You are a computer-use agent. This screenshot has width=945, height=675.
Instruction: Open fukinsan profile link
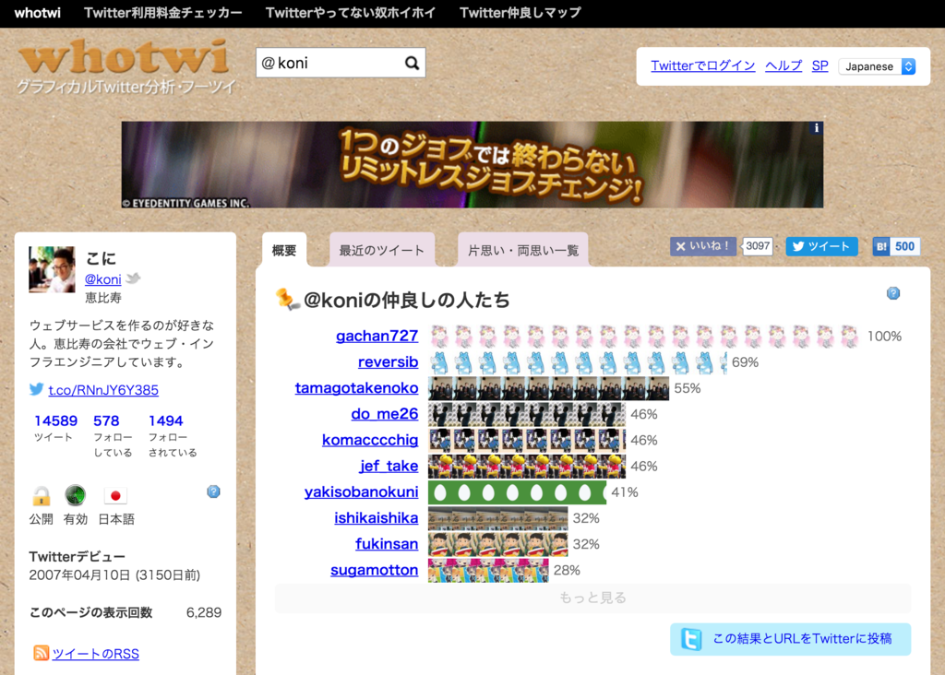tap(387, 544)
